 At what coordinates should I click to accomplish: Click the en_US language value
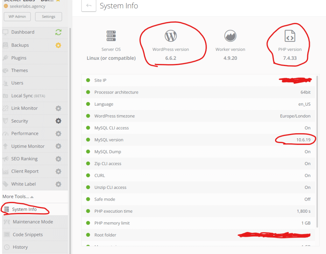(304, 104)
